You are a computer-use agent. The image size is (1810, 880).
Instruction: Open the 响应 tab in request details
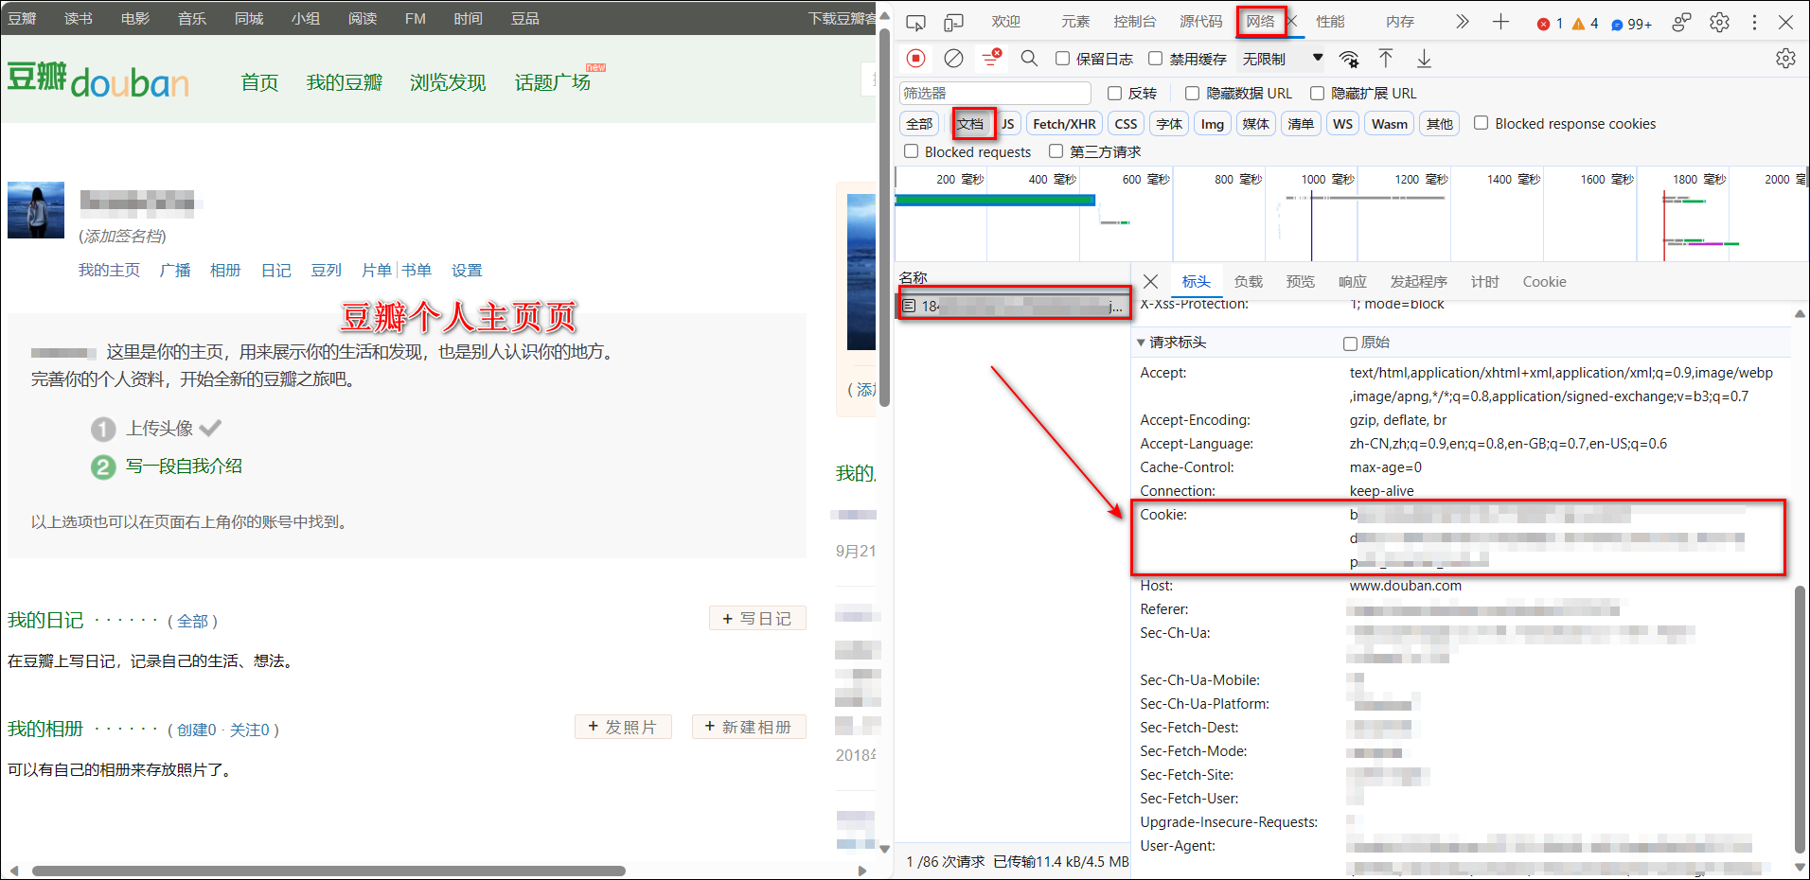tap(1352, 282)
